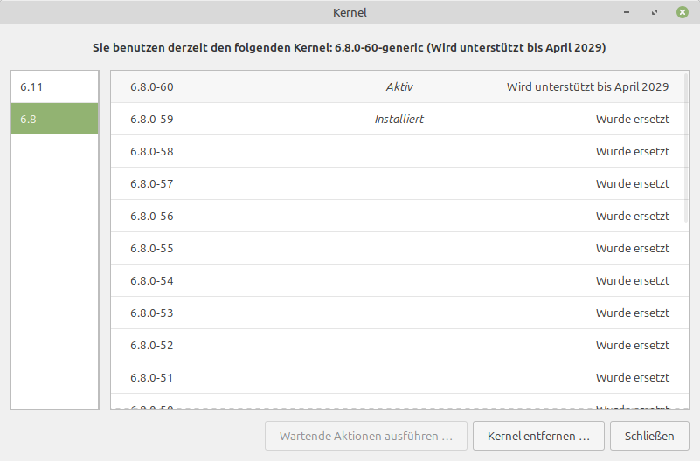700x461 pixels.
Task: Pick kernel version 6.8.0-57
Action: [399, 183]
